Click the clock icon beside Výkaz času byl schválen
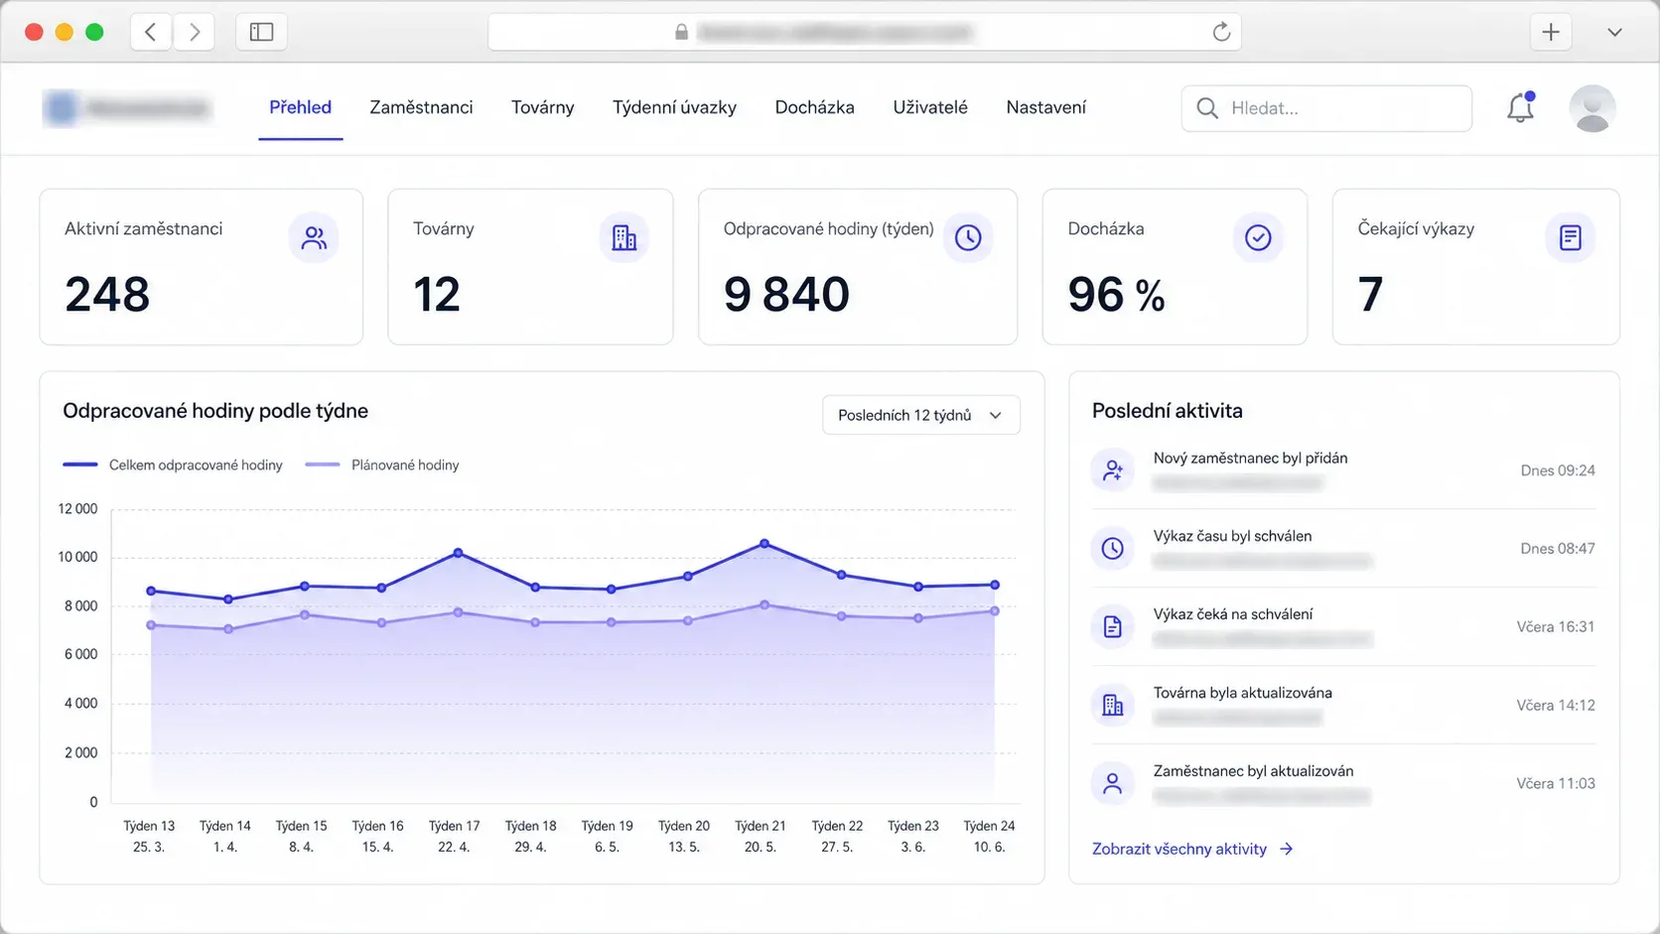The image size is (1660, 934). pos(1113,548)
